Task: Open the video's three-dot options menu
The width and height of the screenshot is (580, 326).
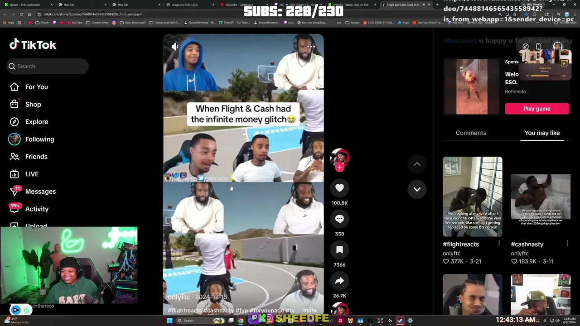Action: point(311,46)
